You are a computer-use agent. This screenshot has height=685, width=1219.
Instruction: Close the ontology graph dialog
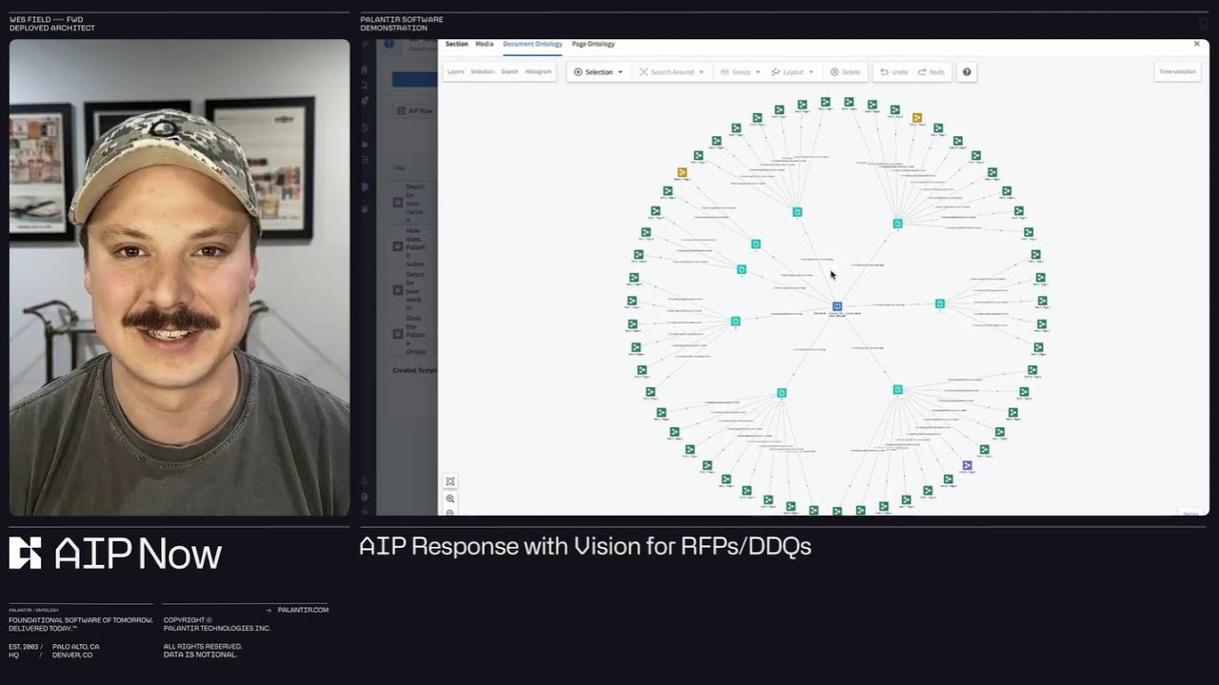1197,44
